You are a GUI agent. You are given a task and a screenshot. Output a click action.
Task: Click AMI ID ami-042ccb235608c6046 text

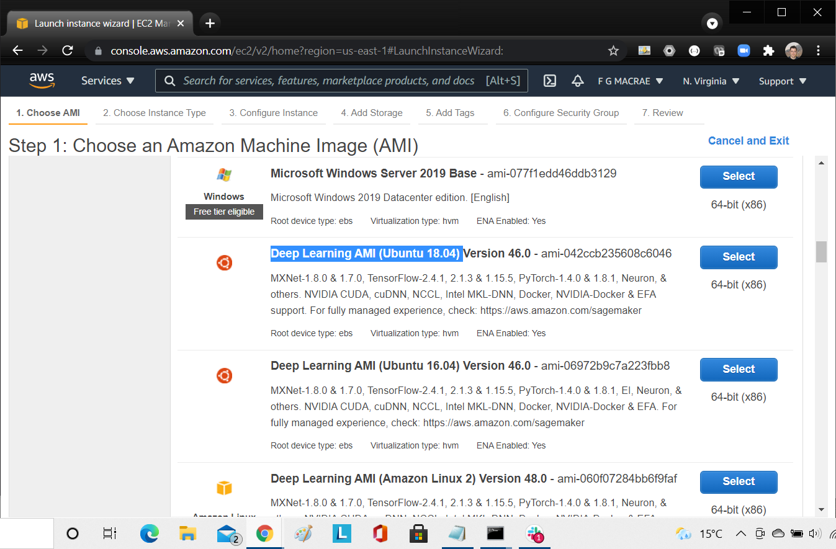pyautogui.click(x=606, y=253)
